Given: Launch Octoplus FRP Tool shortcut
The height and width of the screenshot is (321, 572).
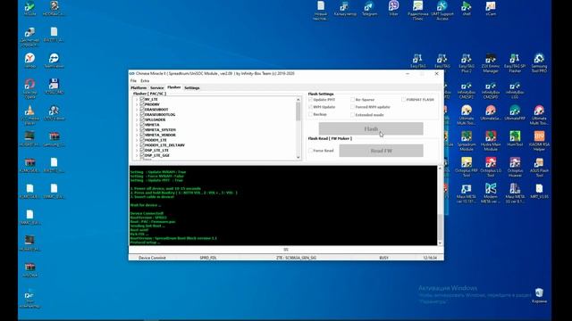Looking at the screenshot, I should 467,168.
